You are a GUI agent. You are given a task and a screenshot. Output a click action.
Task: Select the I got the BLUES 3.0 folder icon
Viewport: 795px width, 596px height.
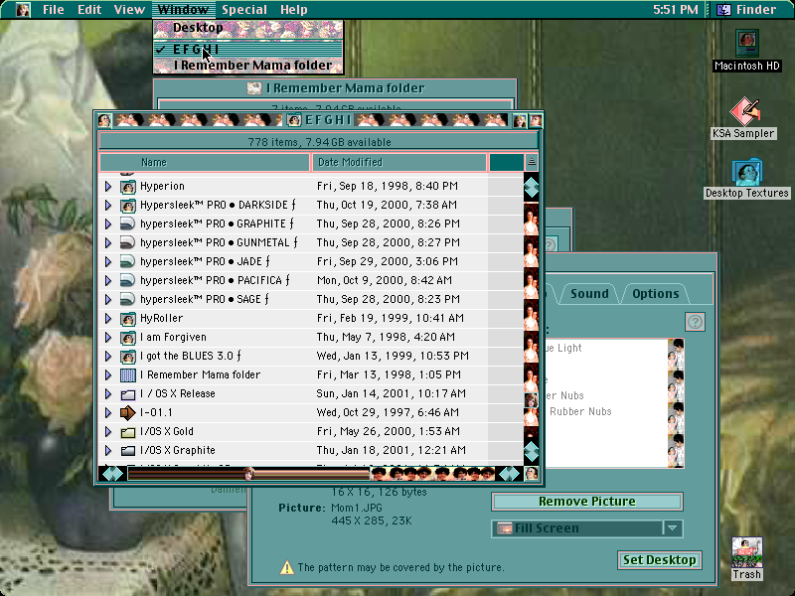click(128, 357)
